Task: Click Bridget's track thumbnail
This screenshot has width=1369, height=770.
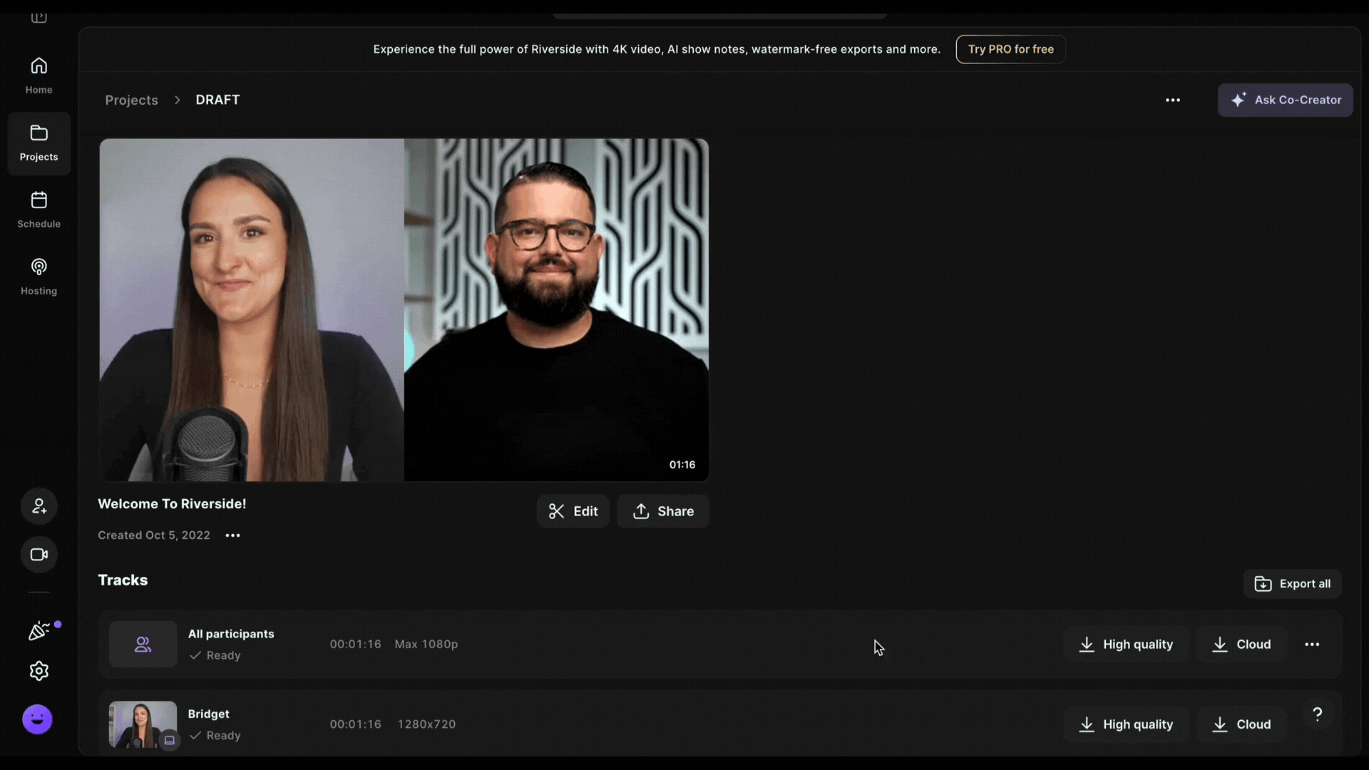Action: coord(143,724)
